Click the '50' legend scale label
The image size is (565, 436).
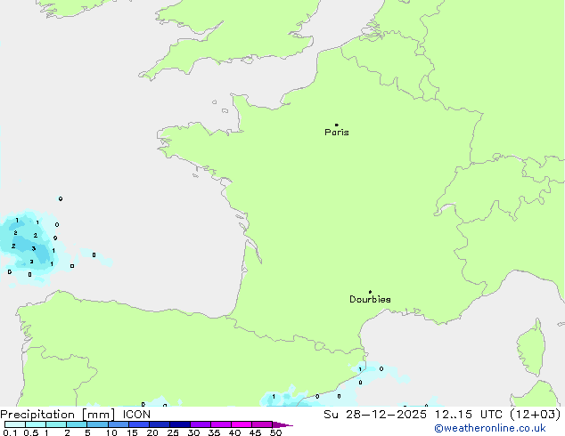coord(275,432)
